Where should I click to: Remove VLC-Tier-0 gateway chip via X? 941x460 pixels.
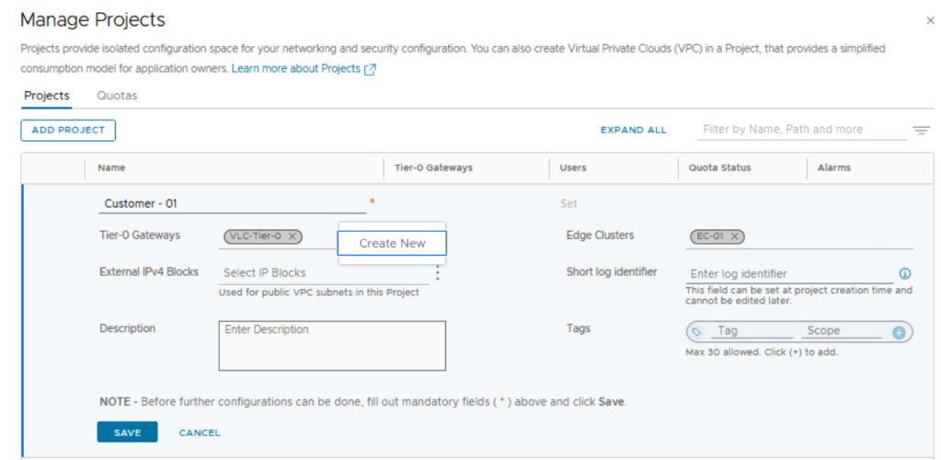pyautogui.click(x=293, y=236)
